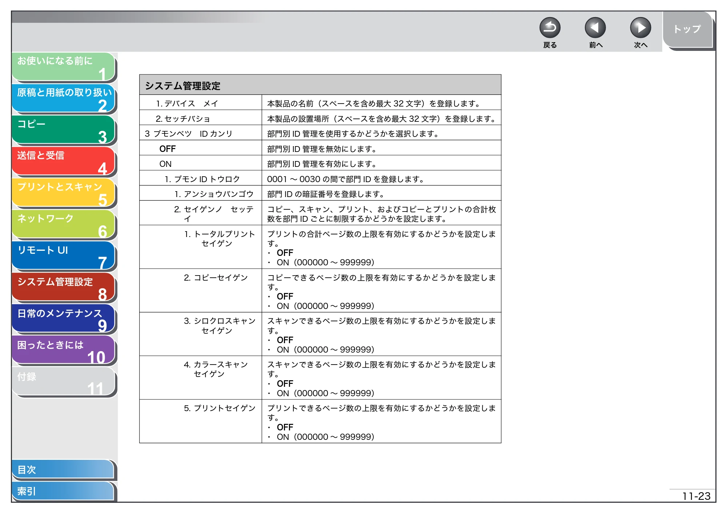727x514 pixels.
Task: Switch to chapter 6 ネットワーク tab
Action: (64, 224)
